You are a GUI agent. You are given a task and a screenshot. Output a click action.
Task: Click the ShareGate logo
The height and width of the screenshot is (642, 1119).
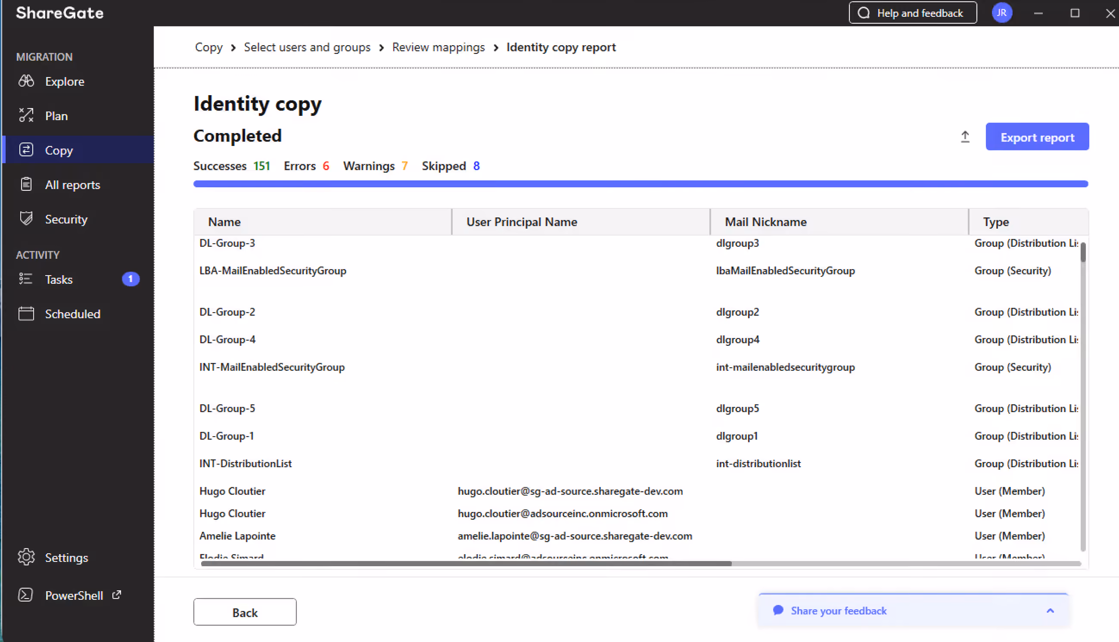pos(60,13)
